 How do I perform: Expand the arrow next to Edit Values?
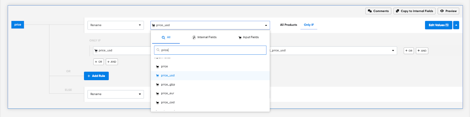coord(456,25)
